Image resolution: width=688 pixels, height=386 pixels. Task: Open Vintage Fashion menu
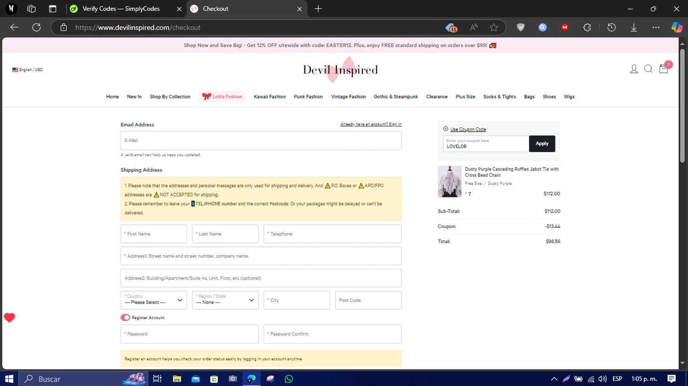click(348, 97)
